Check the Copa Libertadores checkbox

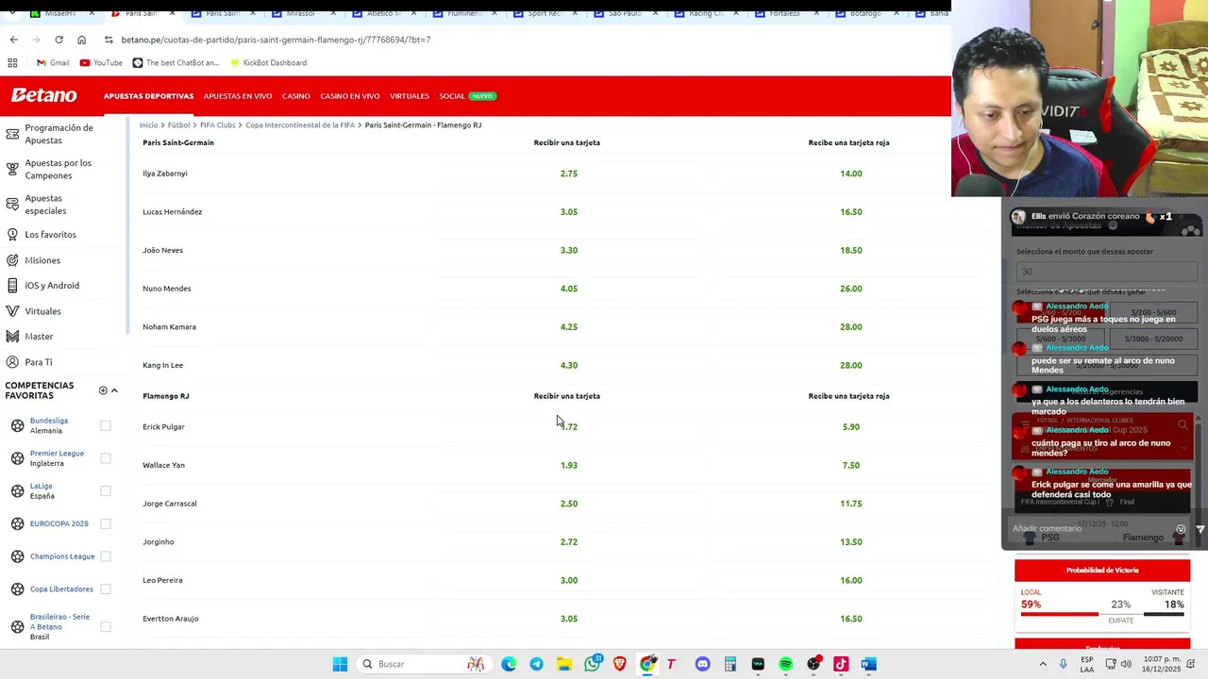[x=106, y=588]
